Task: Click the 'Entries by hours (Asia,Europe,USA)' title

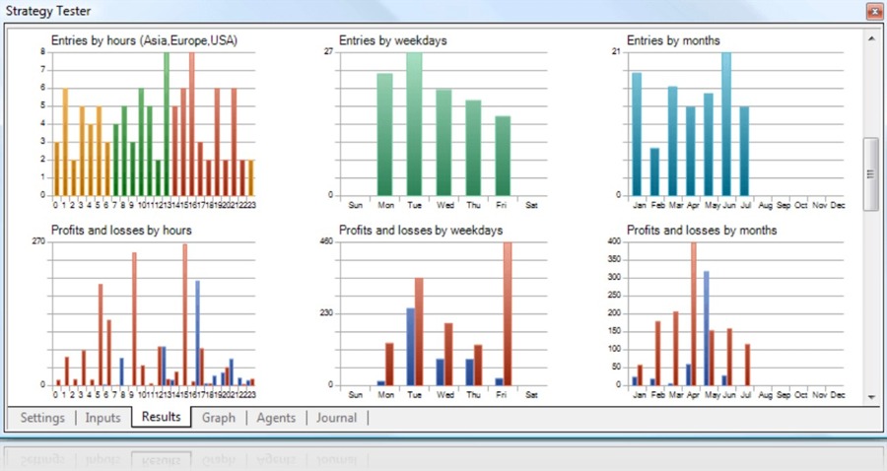Action: [144, 40]
